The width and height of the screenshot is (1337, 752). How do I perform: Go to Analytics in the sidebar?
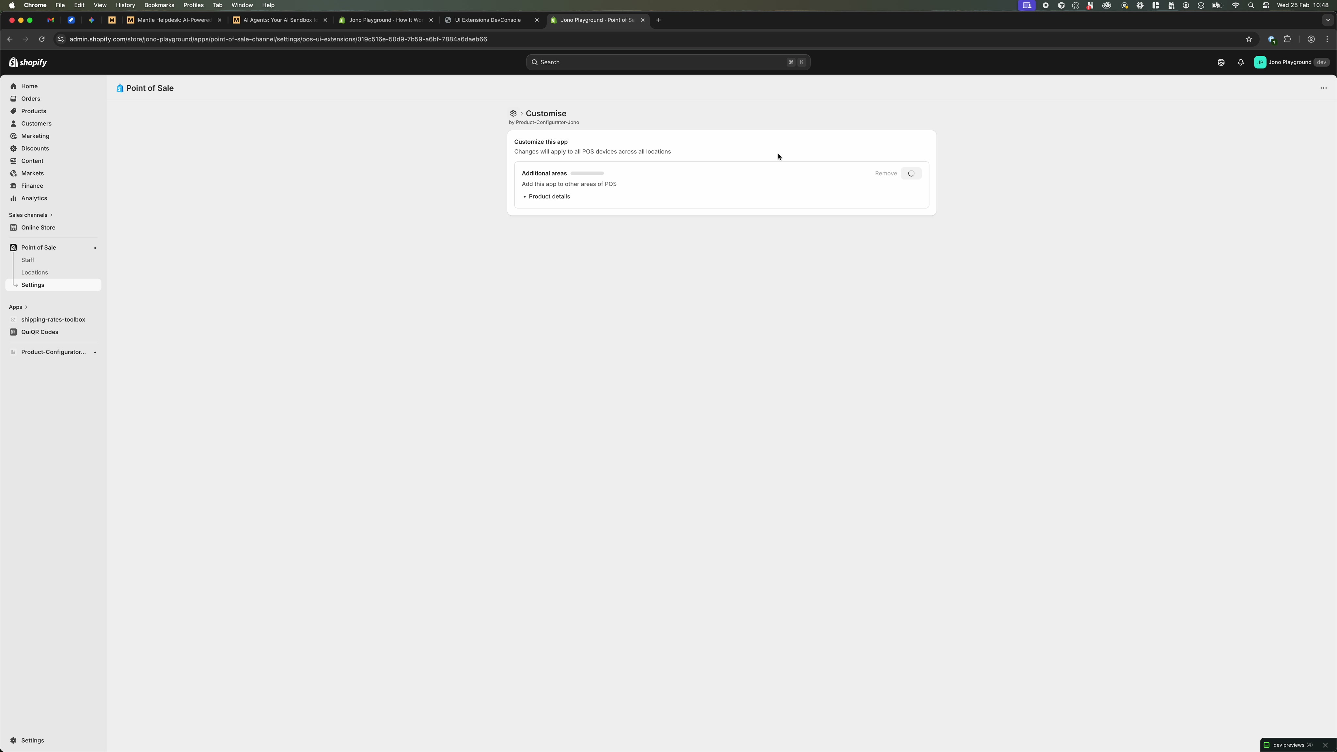coord(34,198)
